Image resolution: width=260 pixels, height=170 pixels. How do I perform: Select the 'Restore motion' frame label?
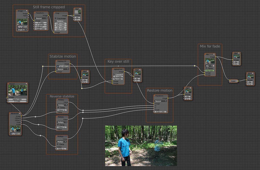click(160, 91)
